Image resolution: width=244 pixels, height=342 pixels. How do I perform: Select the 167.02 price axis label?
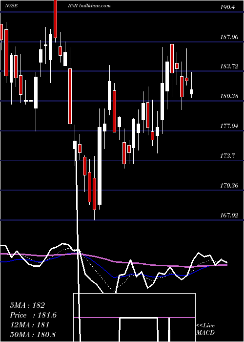[229, 215]
